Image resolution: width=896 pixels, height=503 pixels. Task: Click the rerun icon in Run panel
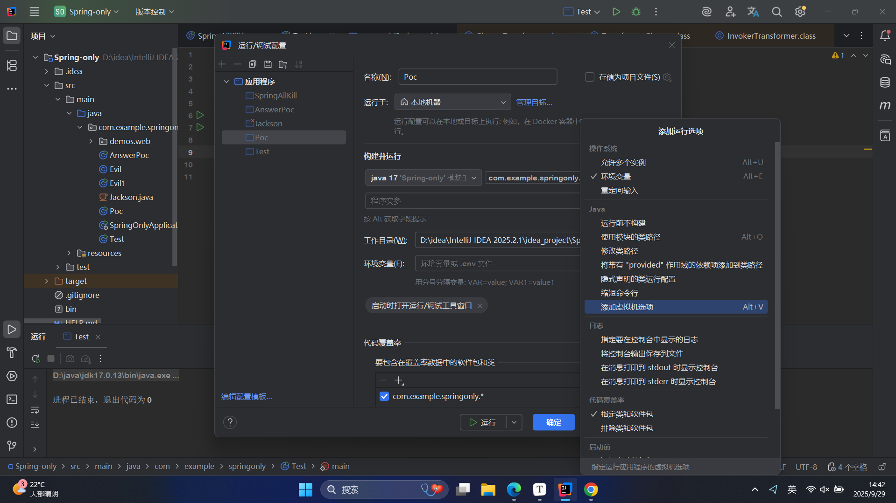click(x=35, y=358)
